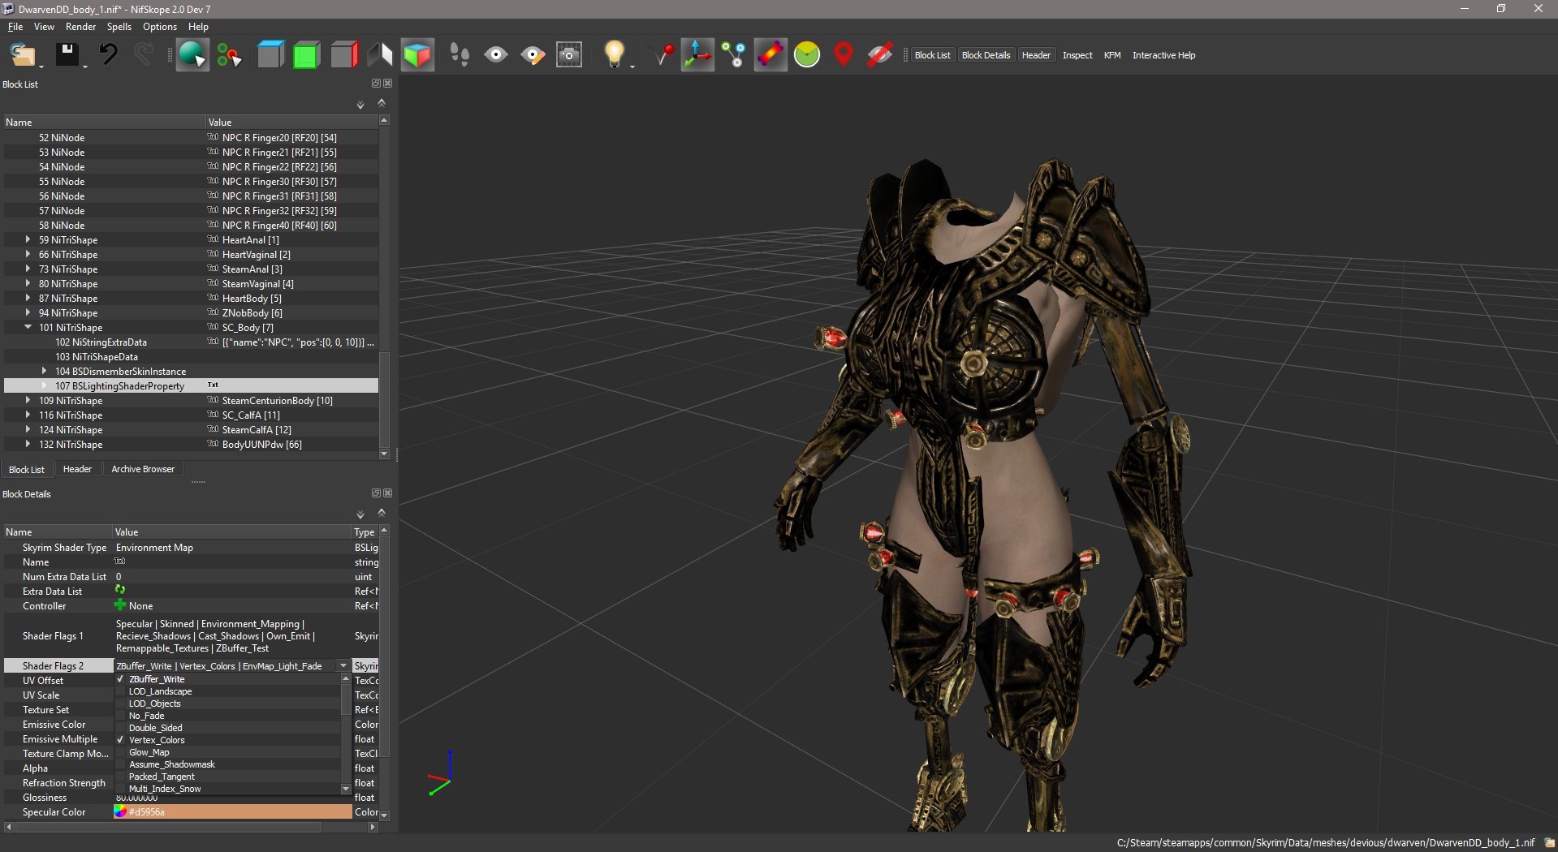
Task: Undo the last edit with the arrow icon
Action: coord(108,55)
